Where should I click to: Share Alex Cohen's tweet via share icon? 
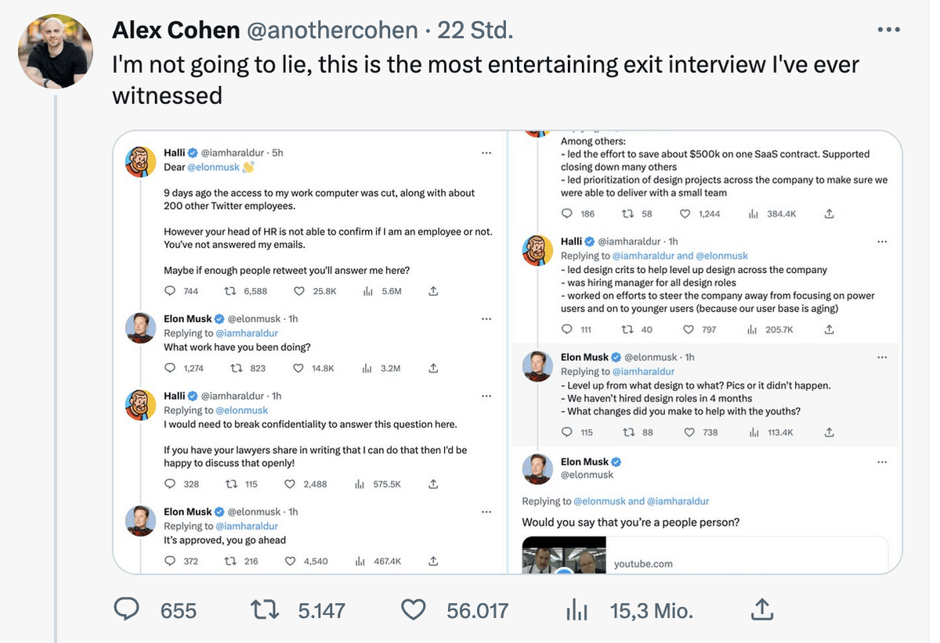click(762, 609)
